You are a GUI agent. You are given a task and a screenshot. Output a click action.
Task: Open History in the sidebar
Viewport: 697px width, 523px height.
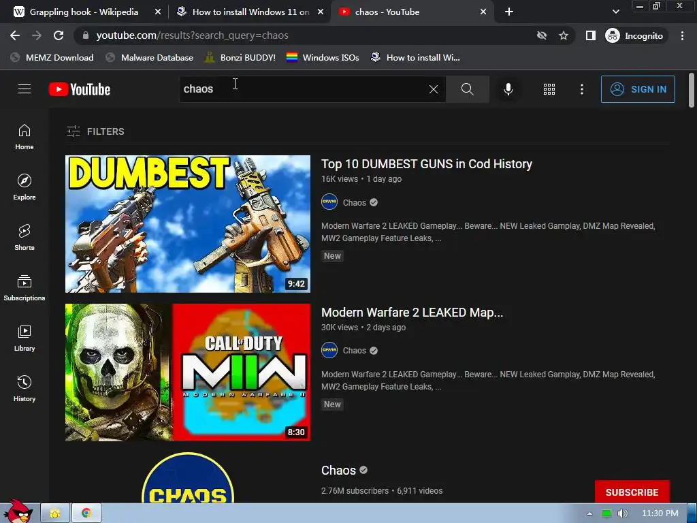coord(25,389)
